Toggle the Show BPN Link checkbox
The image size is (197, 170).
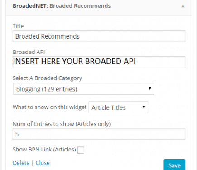pos(81,150)
